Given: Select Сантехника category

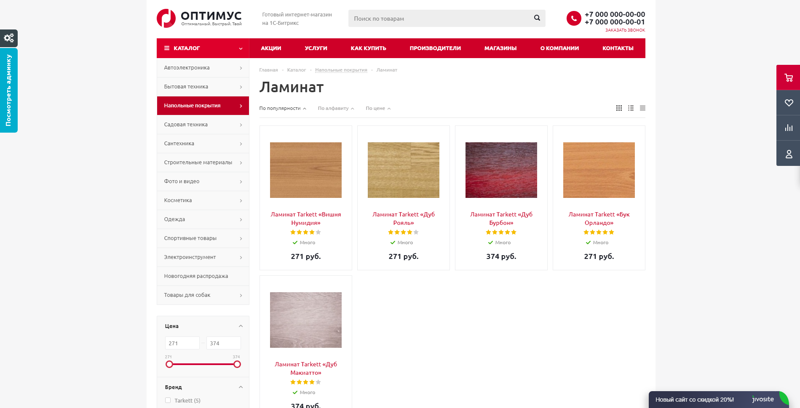Looking at the screenshot, I should (x=203, y=144).
